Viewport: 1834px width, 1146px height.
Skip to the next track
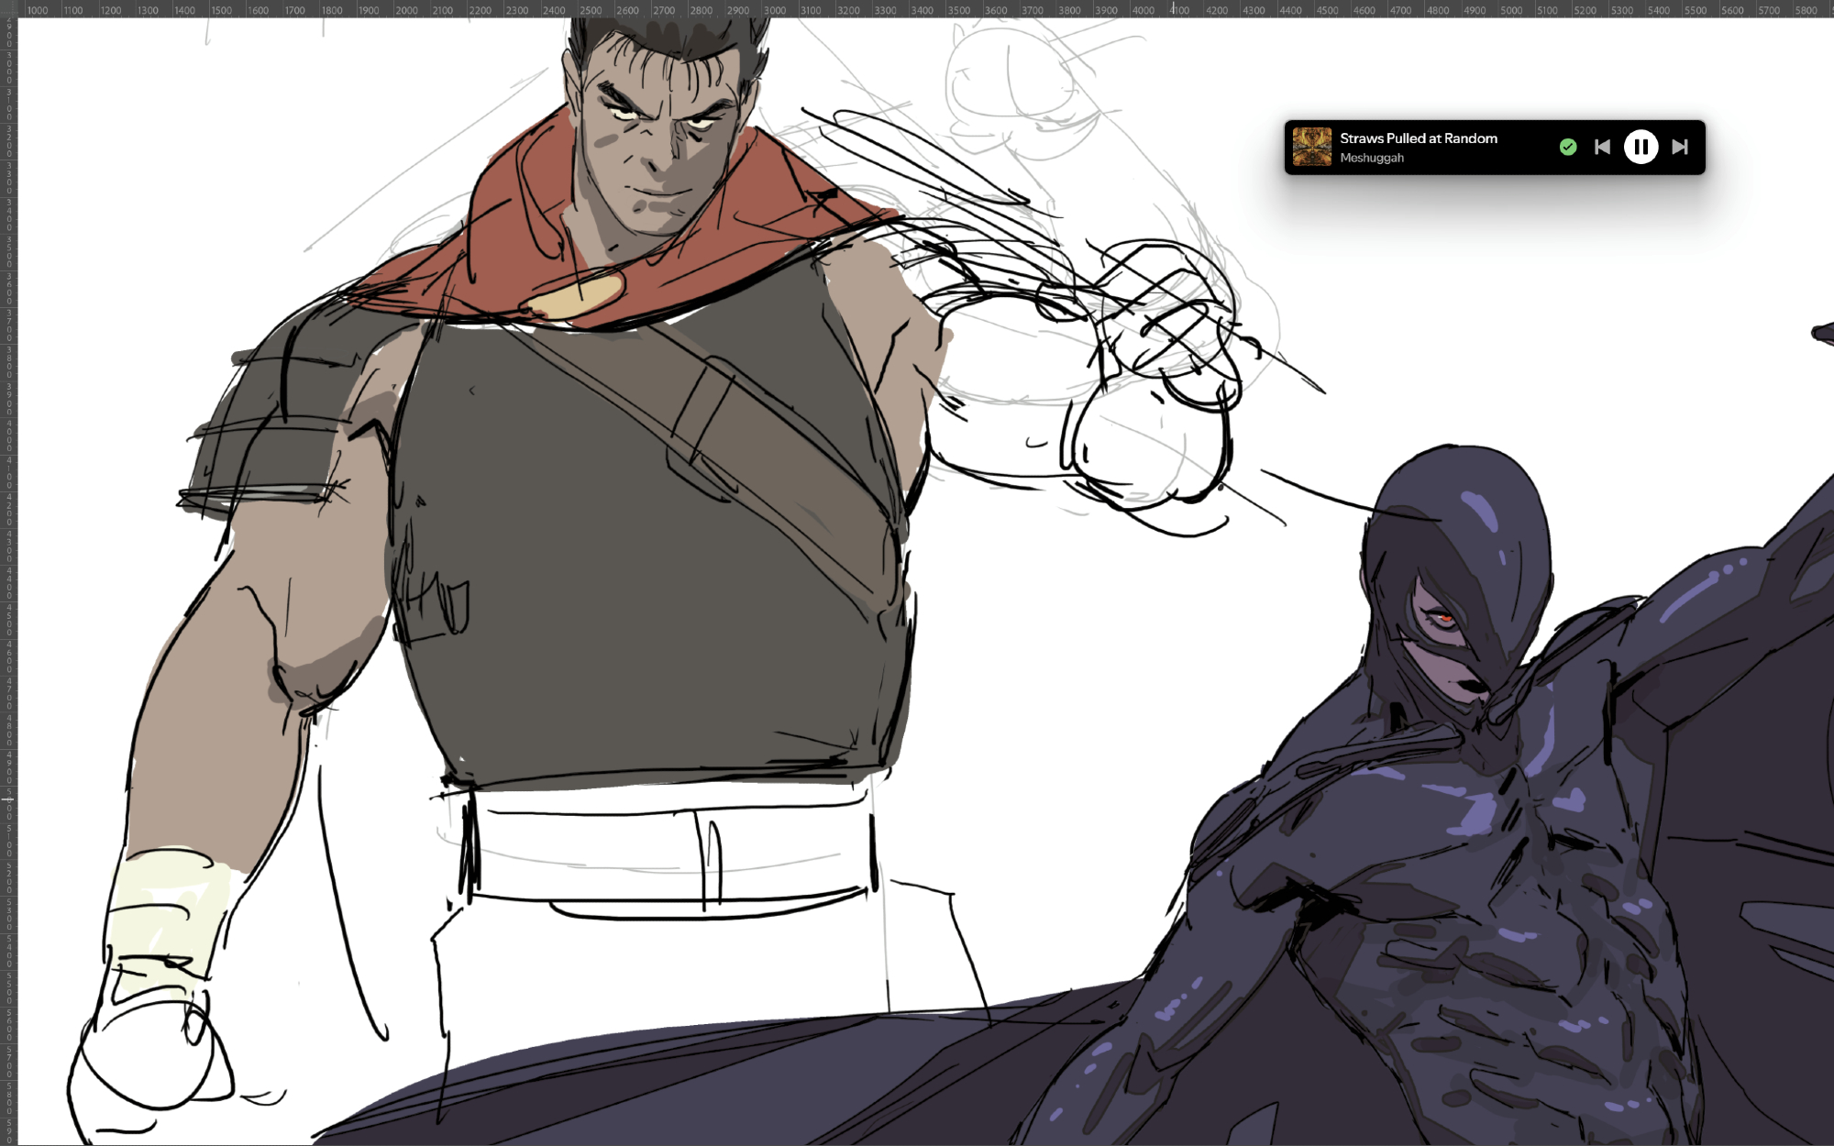click(x=1680, y=147)
